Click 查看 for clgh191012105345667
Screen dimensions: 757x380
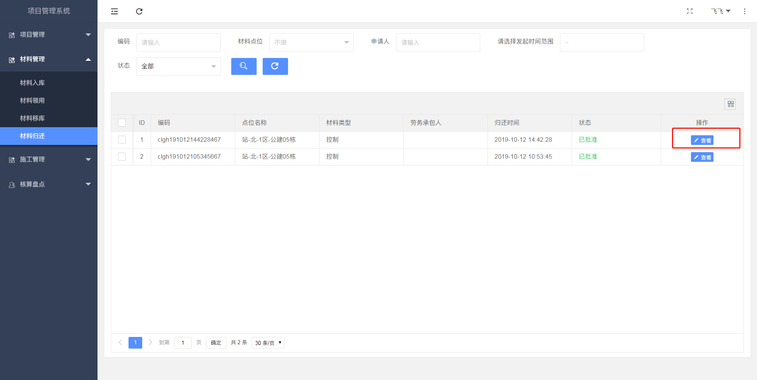[x=702, y=157]
